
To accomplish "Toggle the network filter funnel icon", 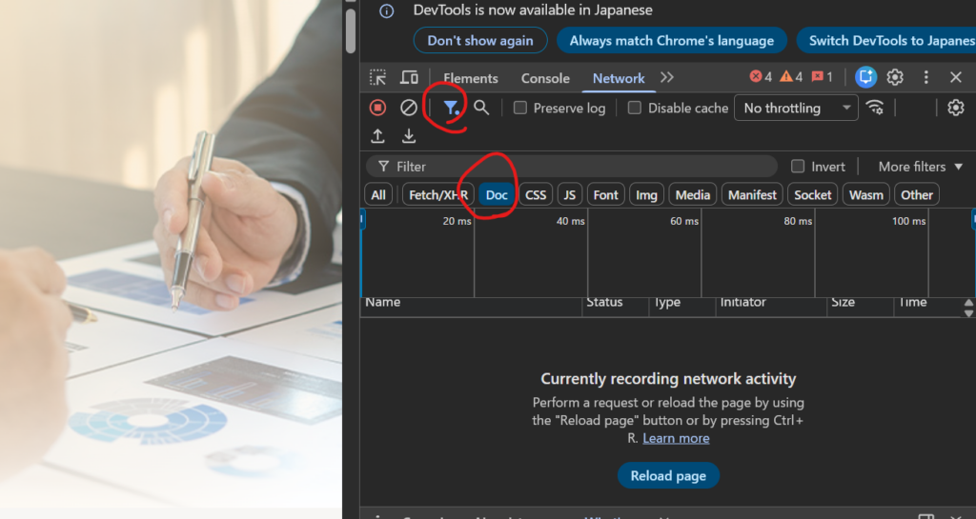I will [451, 108].
